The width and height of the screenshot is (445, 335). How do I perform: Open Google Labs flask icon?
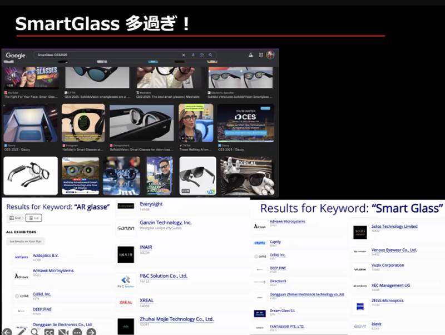coord(251,54)
